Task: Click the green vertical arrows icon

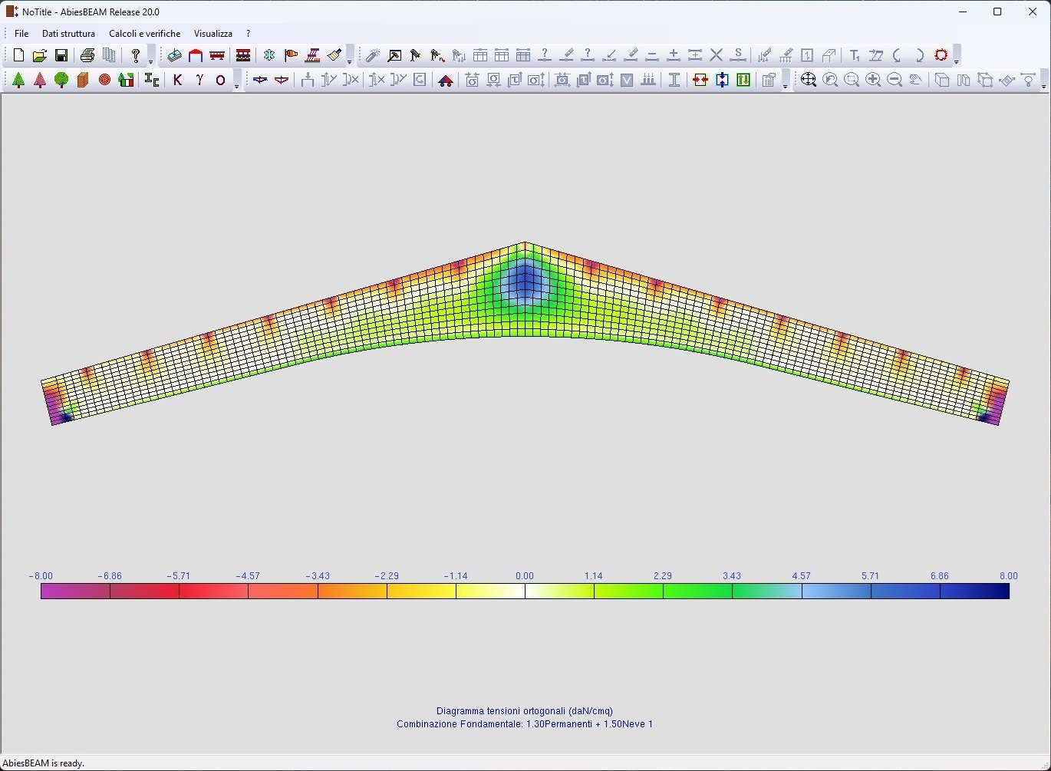Action: pyautogui.click(x=743, y=80)
